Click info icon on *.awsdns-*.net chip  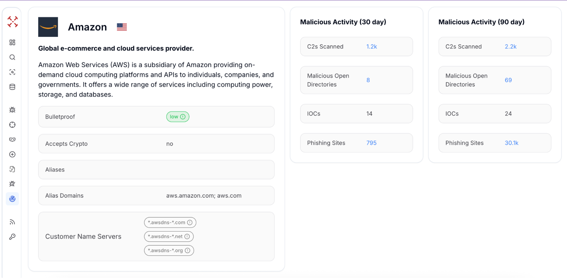point(187,237)
